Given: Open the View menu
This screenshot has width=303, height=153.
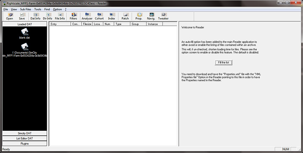Looking at the screenshot, I should [x=14, y=9].
